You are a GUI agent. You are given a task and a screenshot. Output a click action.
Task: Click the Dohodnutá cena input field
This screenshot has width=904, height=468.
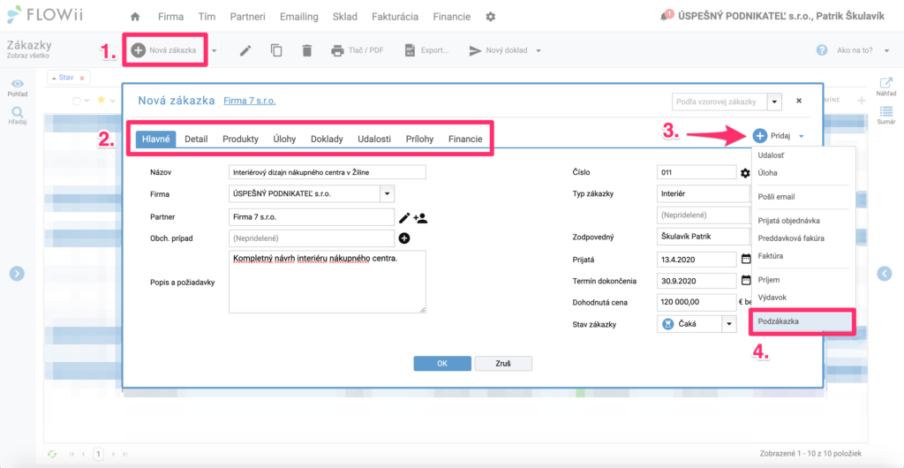pyautogui.click(x=697, y=301)
